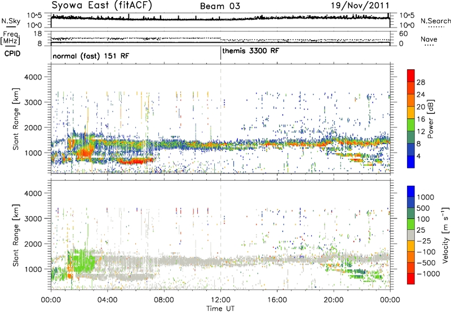Viewport: 451px width, 312px height.
Task: Click the date '19/Nov/2011'
Action: [360, 5]
